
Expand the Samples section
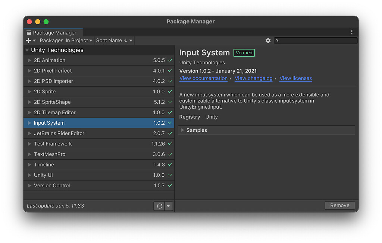pos(182,130)
